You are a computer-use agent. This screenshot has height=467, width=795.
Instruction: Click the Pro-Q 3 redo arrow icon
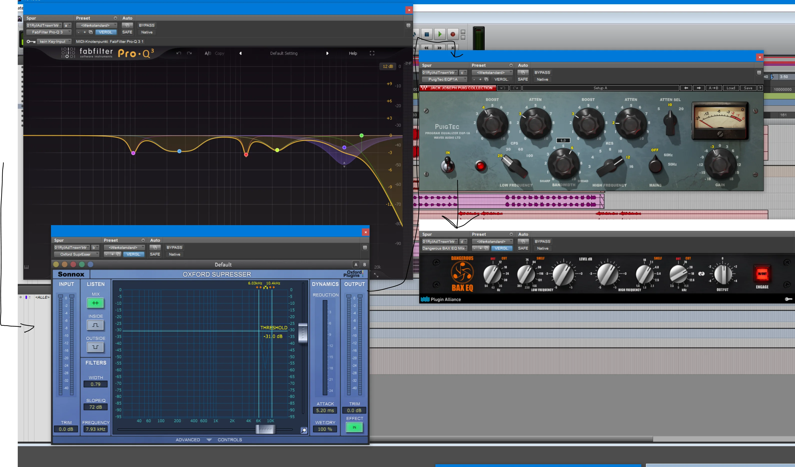[x=189, y=53]
